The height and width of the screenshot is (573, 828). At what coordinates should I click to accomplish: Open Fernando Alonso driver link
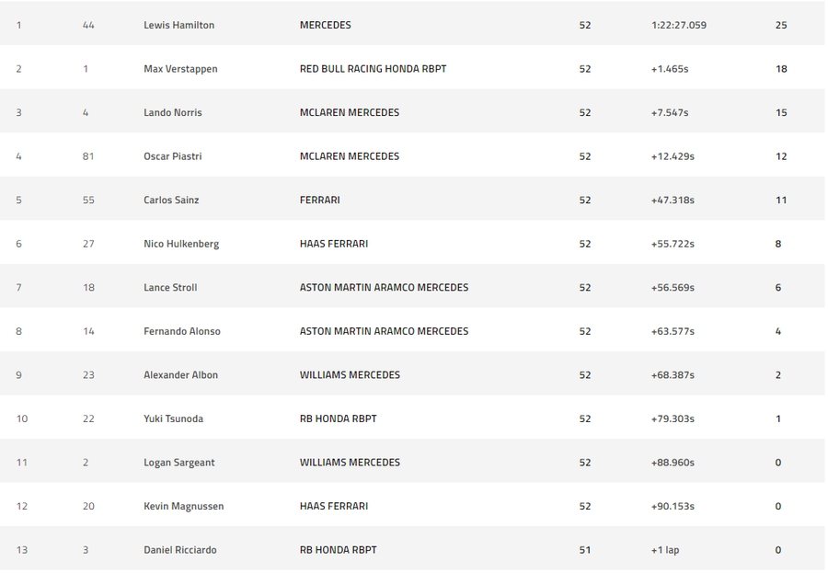pyautogui.click(x=182, y=331)
